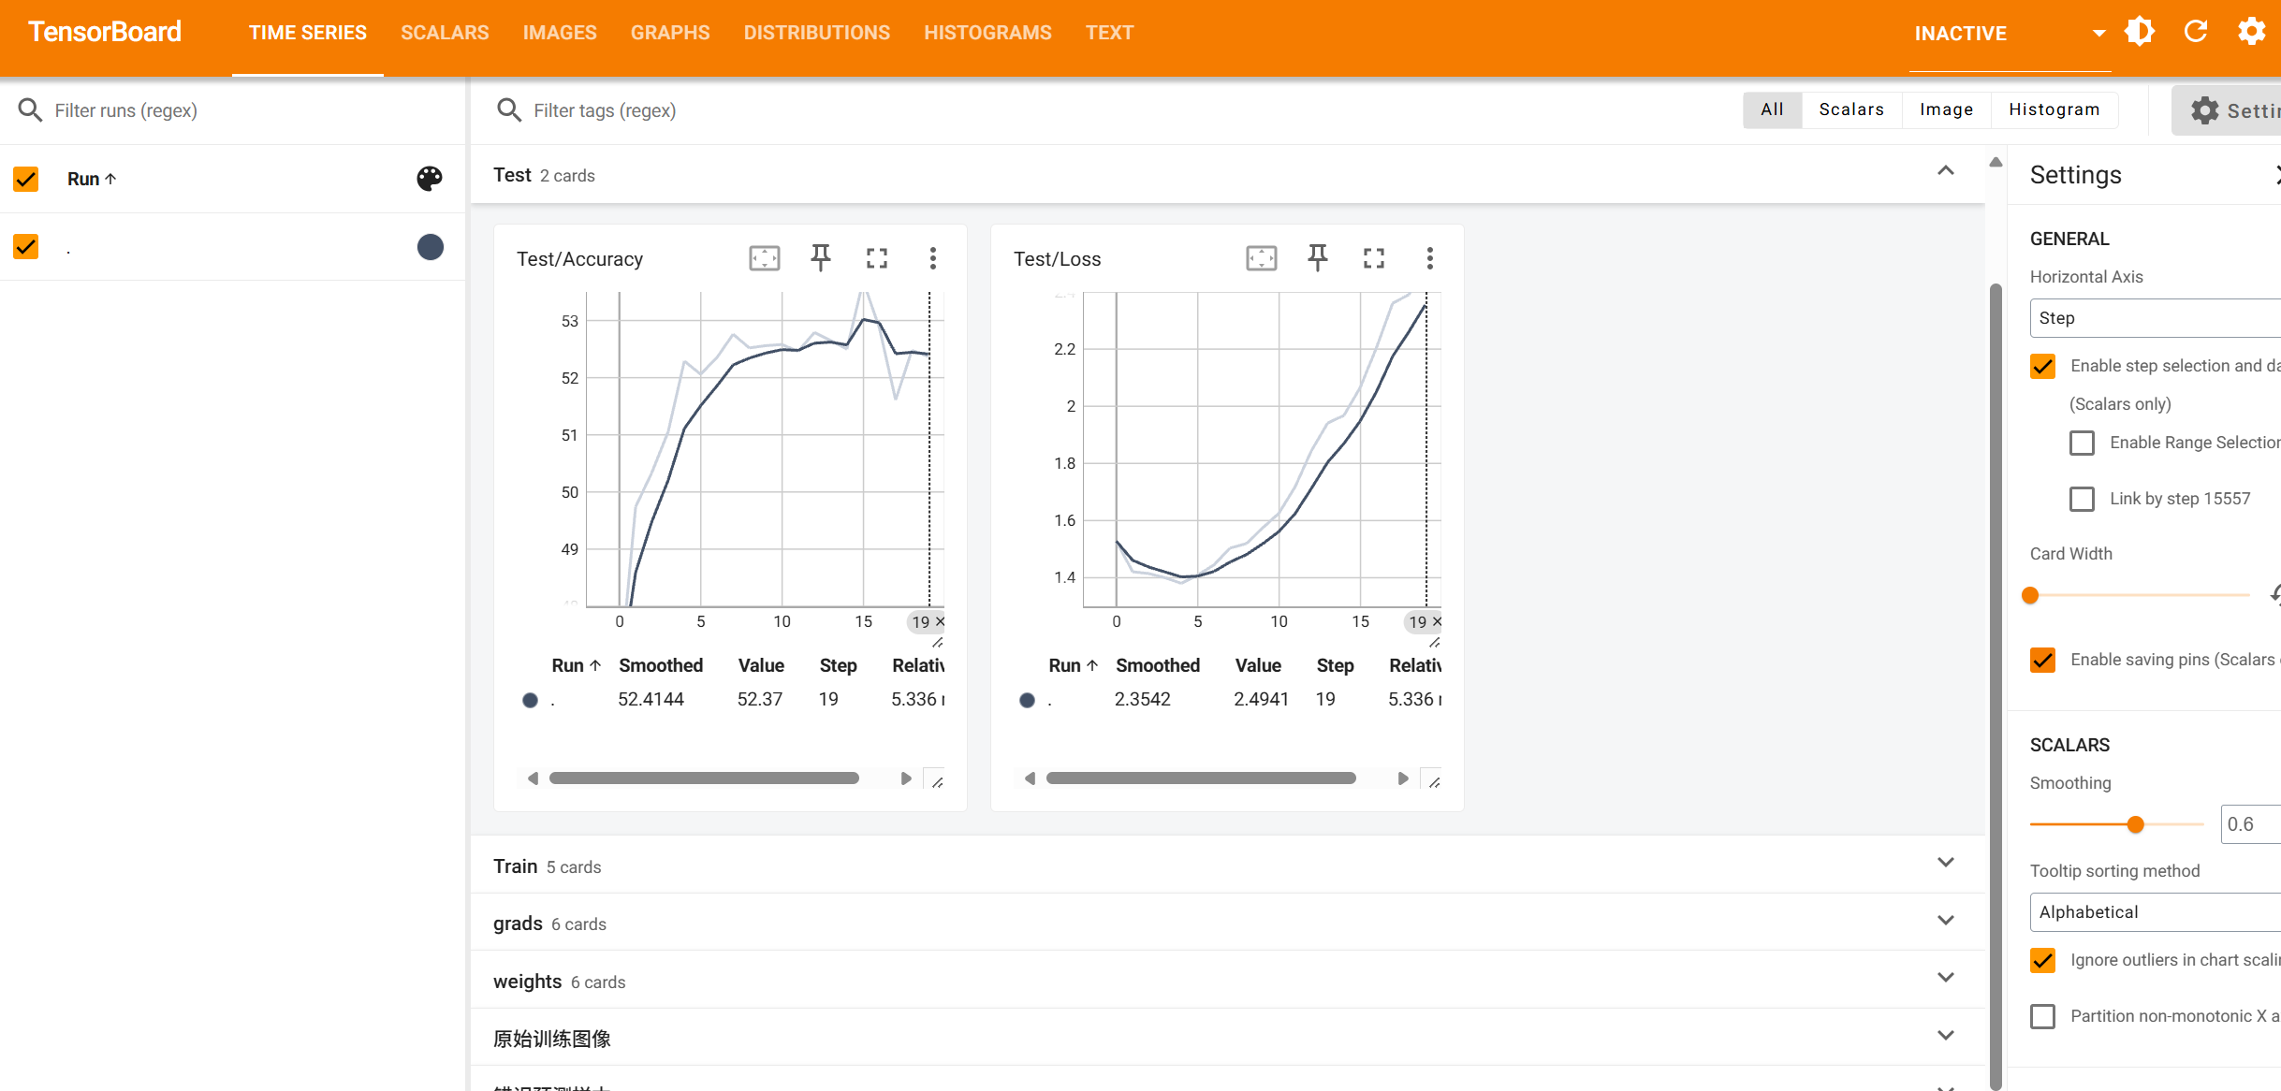Filter cards by Histogram

click(x=2054, y=109)
